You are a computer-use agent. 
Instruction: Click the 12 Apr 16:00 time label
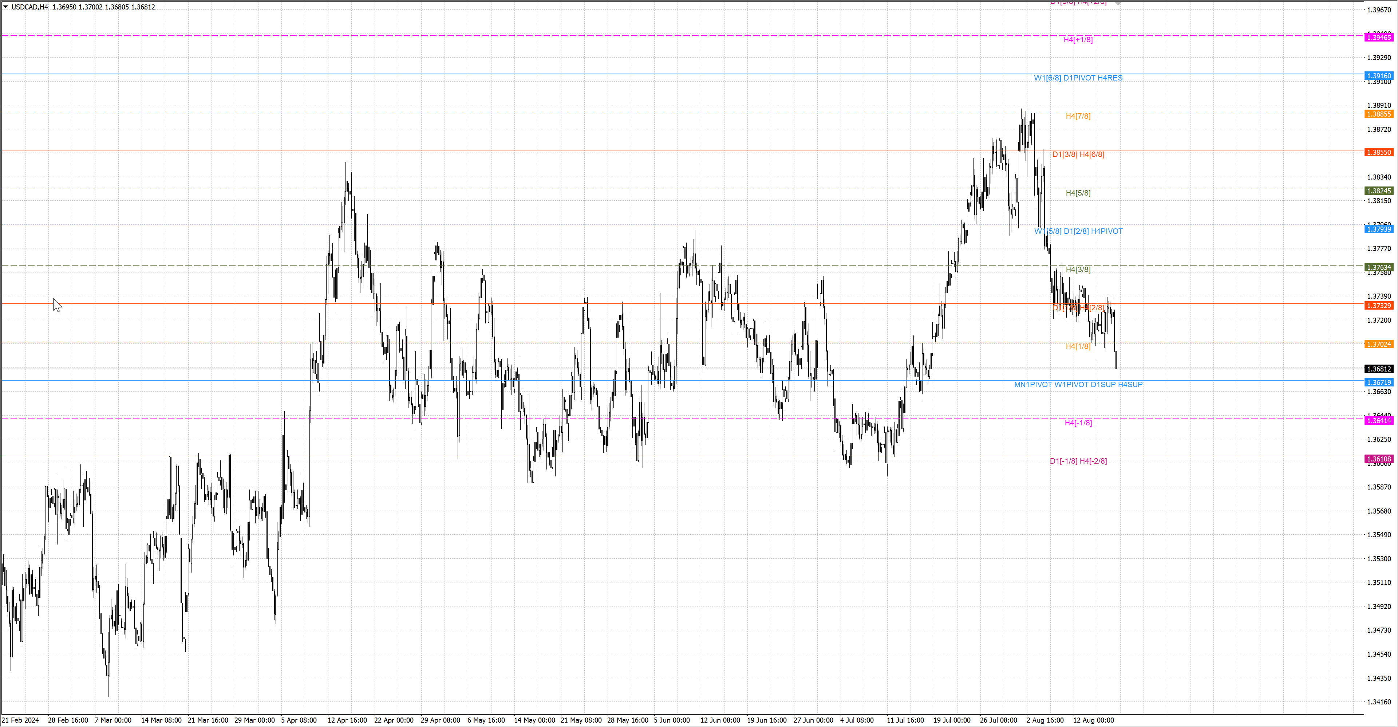347,720
